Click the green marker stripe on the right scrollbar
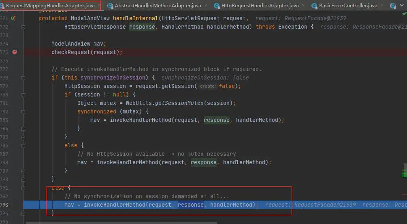This screenshot has height=224, width=407. coord(405,173)
